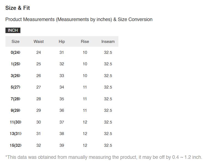The width and height of the screenshot is (206, 161).
Task: Click the manual measurement disclaimer note
Action: pos(104,157)
